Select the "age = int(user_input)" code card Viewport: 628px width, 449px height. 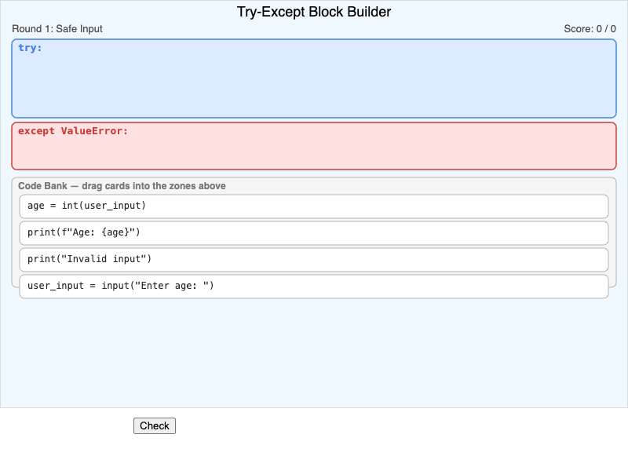86,206
